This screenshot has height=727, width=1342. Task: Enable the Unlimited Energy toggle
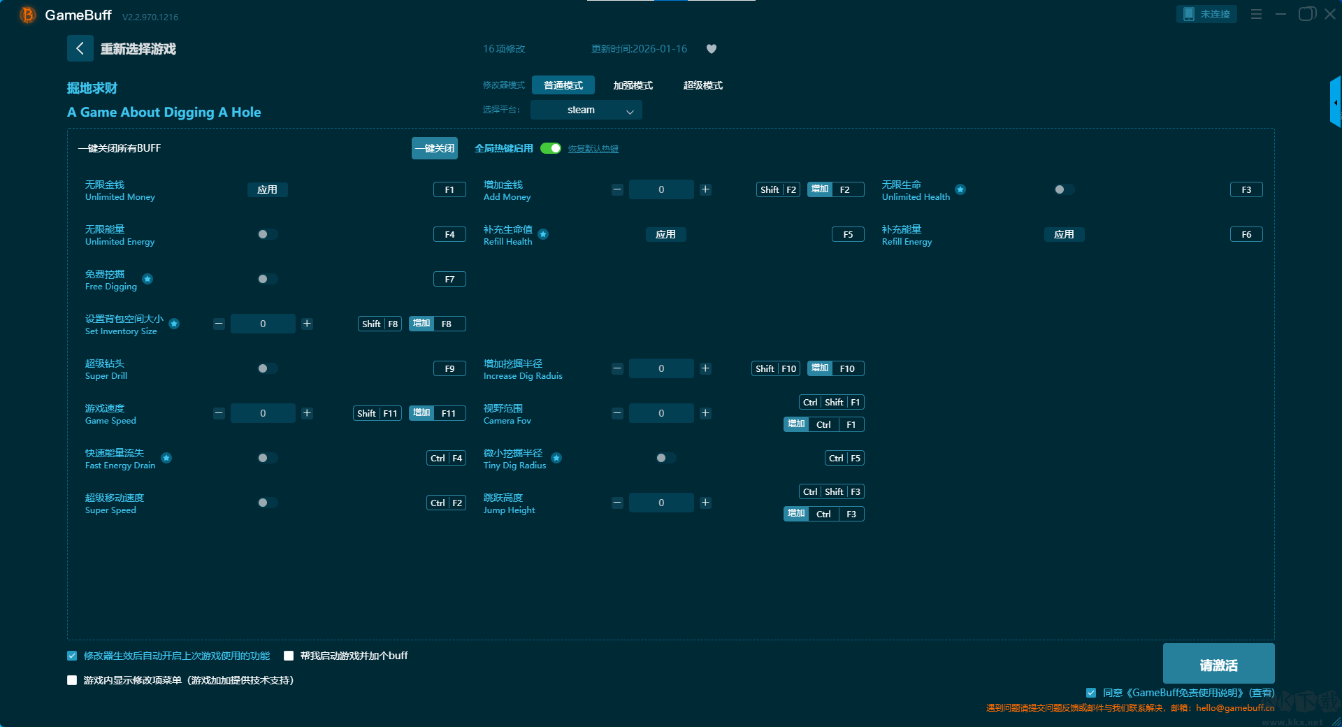pos(267,234)
